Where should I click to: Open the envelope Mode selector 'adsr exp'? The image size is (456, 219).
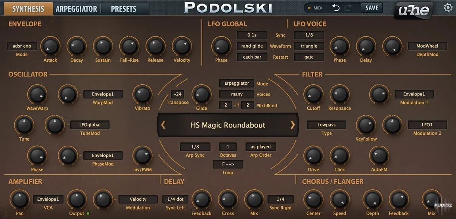coord(22,46)
